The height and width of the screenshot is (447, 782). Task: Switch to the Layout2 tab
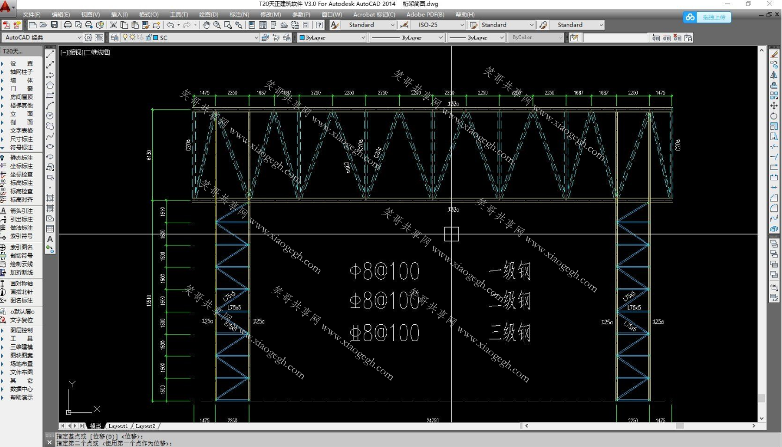point(145,426)
